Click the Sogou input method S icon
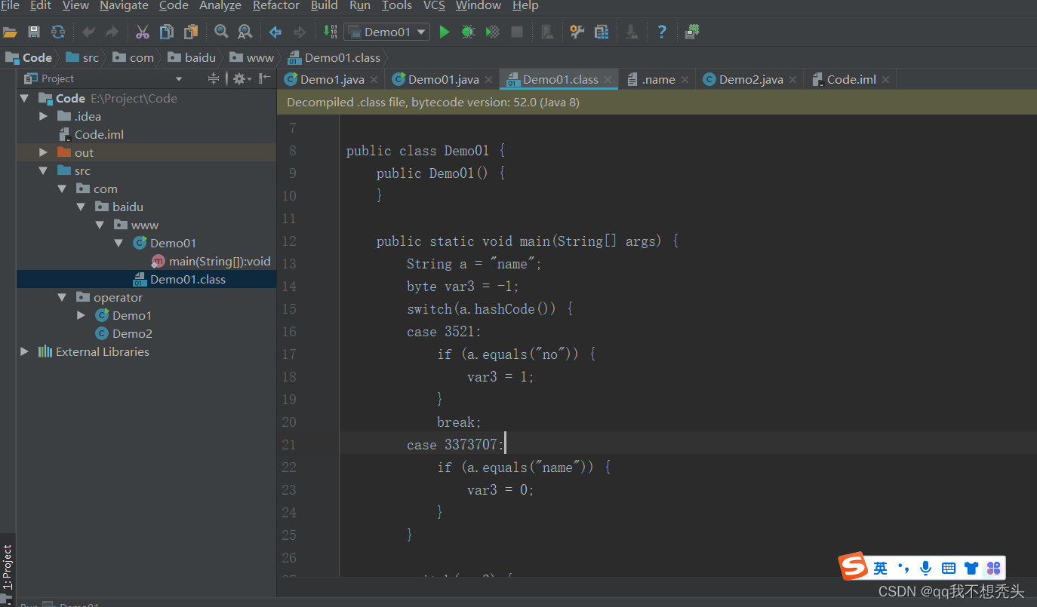Image resolution: width=1037 pixels, height=607 pixels. 854,567
